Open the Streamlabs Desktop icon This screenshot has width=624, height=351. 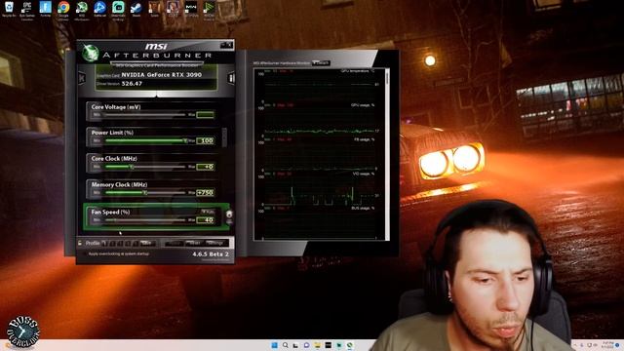point(118,10)
